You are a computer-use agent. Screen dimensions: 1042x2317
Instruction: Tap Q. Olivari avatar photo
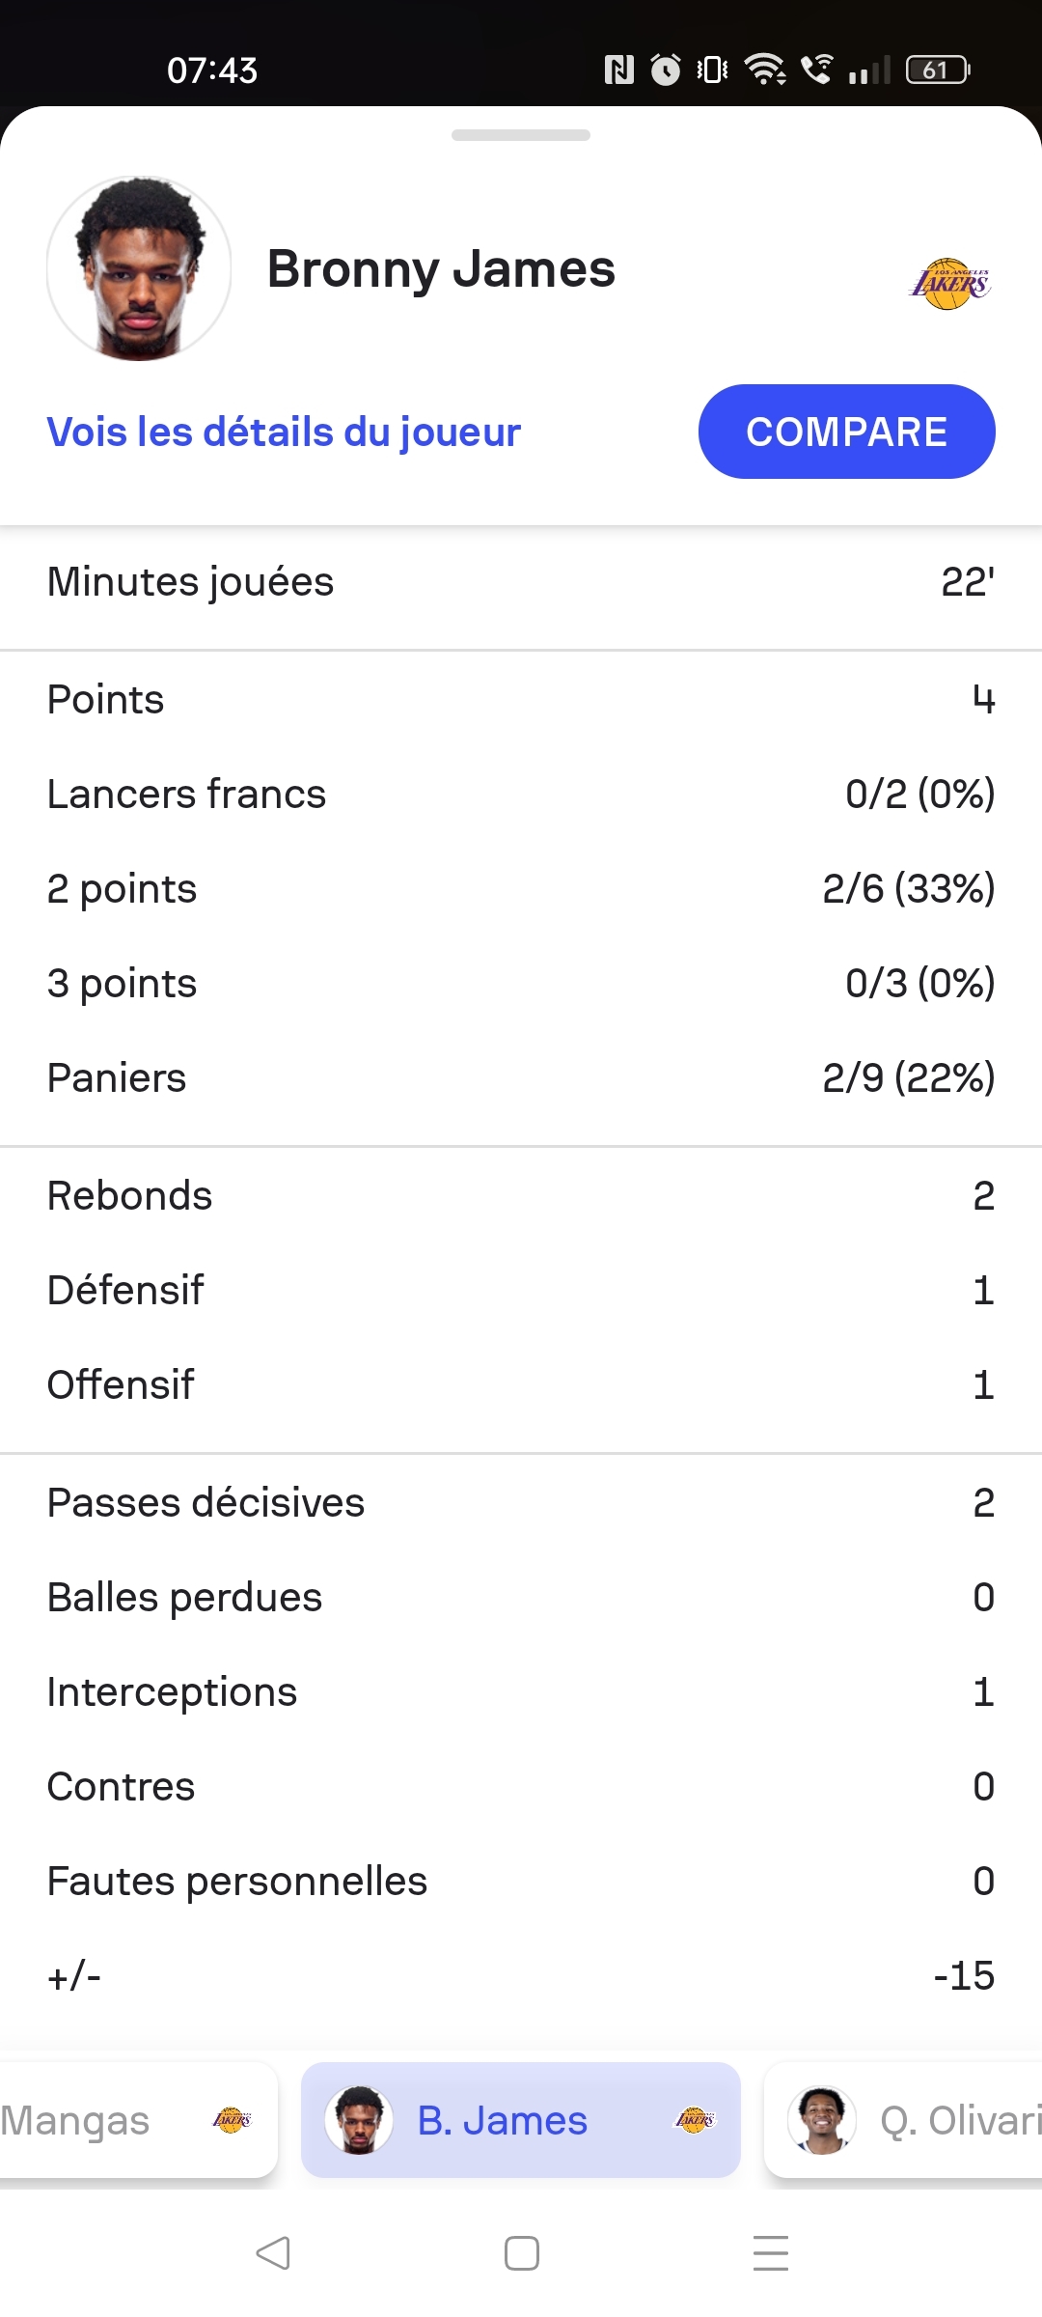point(821,2121)
